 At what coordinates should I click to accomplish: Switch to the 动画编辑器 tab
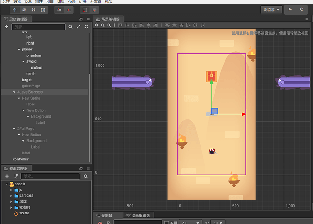[138, 215]
